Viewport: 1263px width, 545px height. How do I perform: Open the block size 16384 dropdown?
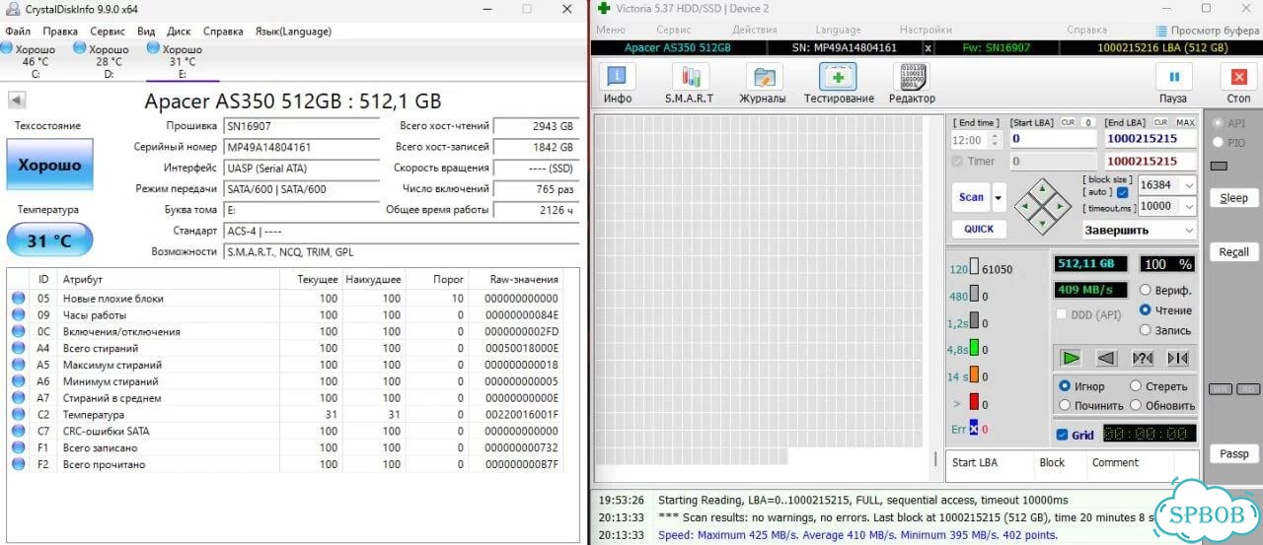(x=1188, y=185)
